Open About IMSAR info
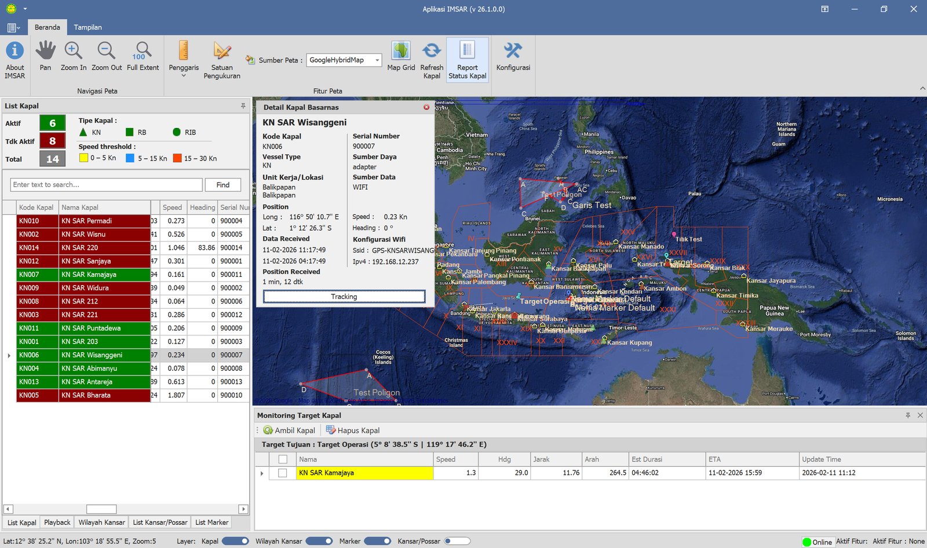This screenshot has height=548, width=927. [x=15, y=60]
